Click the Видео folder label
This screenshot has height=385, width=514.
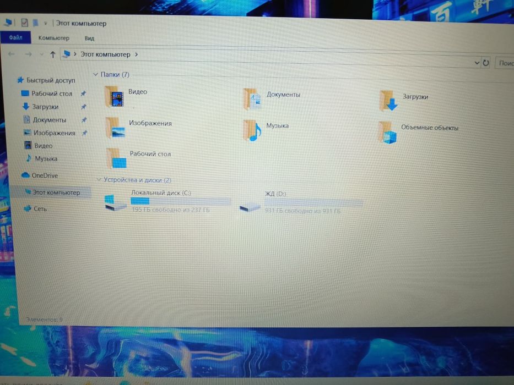click(x=138, y=92)
